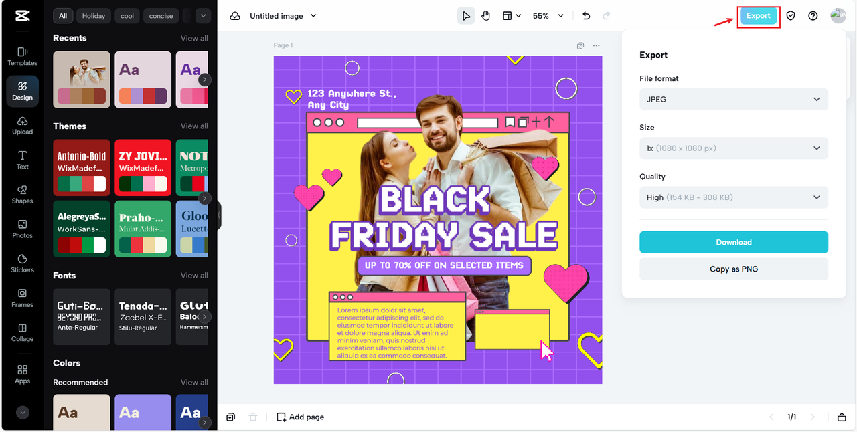Viewport: 857px width, 432px height.
Task: Show more Fonts with the arrow
Action: 205,316
